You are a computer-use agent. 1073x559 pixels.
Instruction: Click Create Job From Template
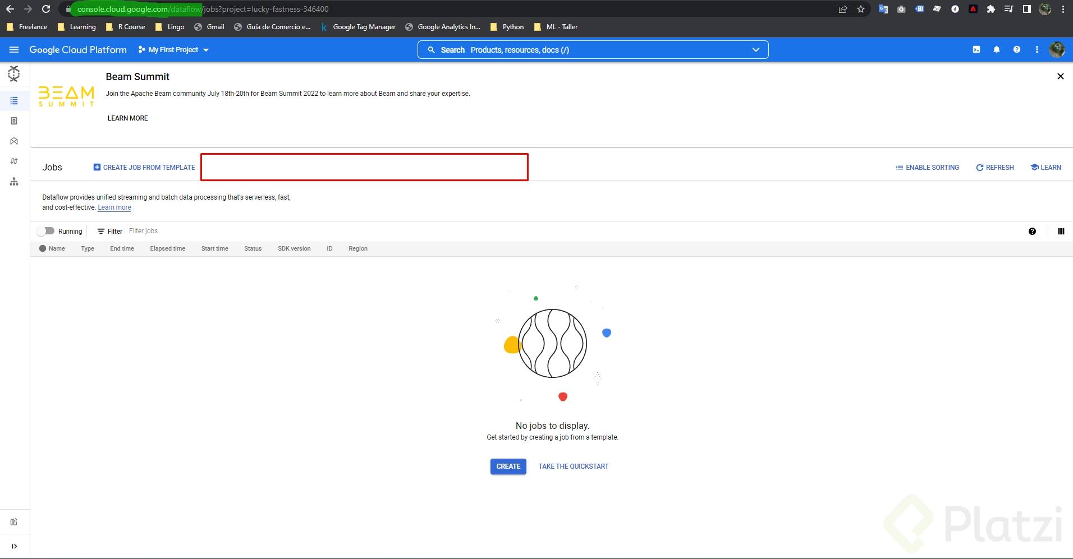144,168
